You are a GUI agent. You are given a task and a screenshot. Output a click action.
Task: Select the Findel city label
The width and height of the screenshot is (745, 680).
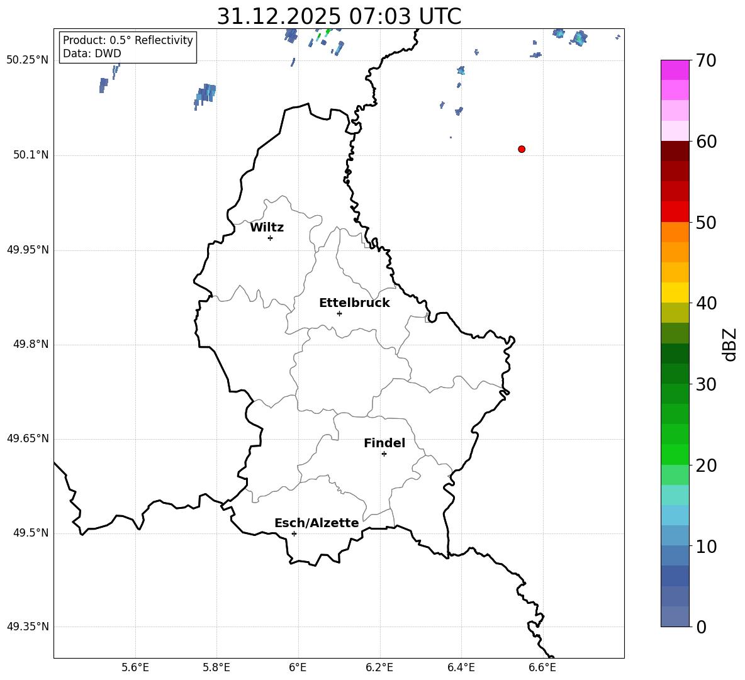coord(384,443)
